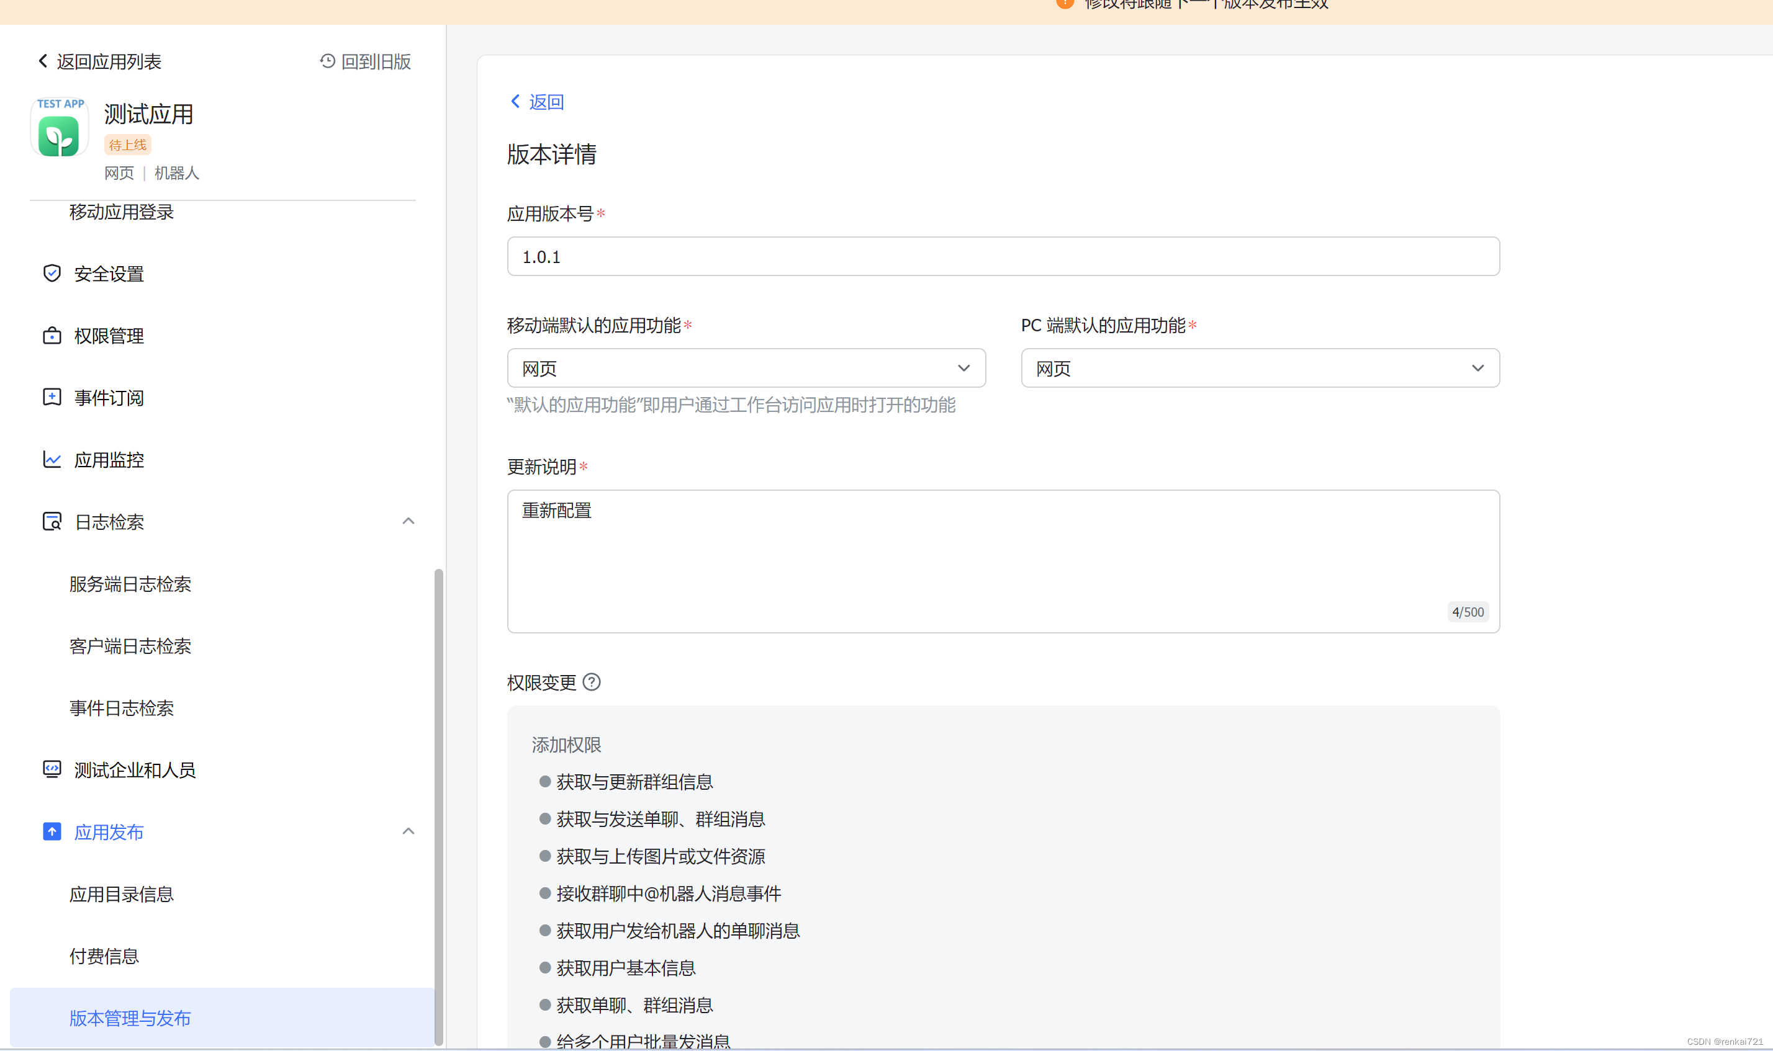Select 版本管理与发布 in the sidebar
This screenshot has height=1051, width=1773.
[x=130, y=1017]
